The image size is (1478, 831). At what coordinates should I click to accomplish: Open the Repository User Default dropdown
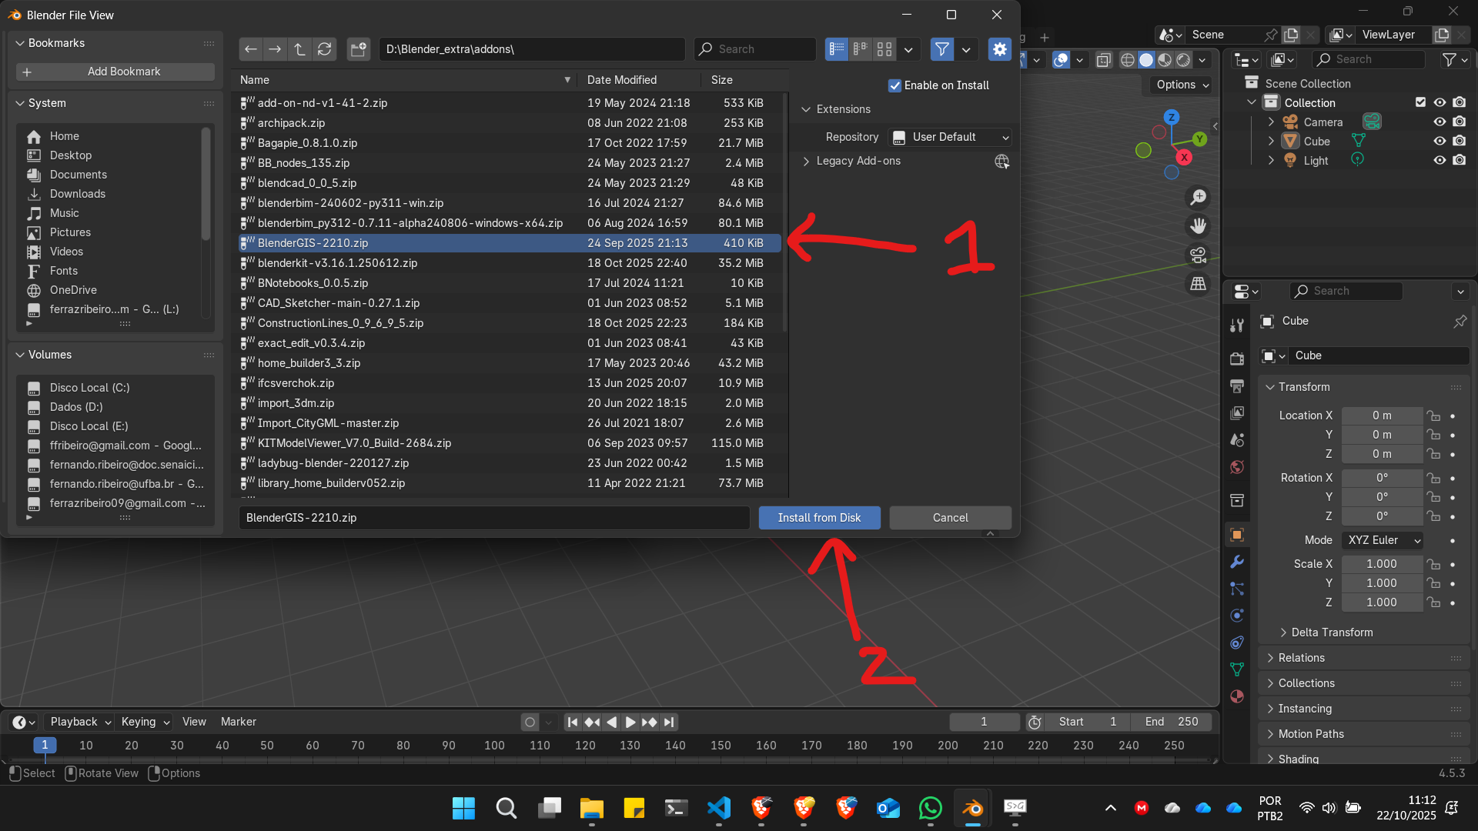(950, 137)
